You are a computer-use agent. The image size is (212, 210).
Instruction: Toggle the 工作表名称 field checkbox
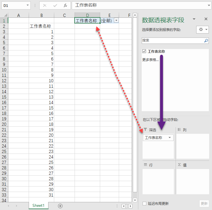pyautogui.click(x=144, y=52)
